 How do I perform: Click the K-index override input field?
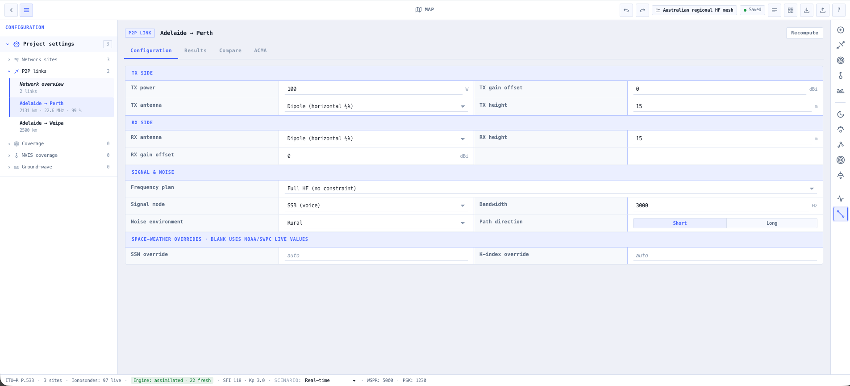point(725,256)
